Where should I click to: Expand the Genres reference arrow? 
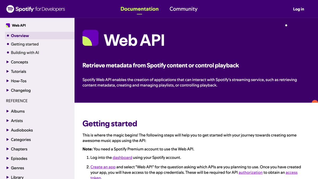pos(8,168)
